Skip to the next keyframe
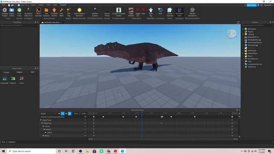 tap(66, 114)
